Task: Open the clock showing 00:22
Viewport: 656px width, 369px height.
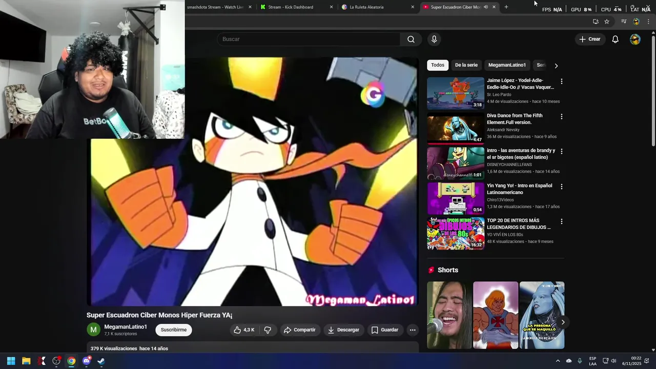Action: pyautogui.click(x=631, y=361)
